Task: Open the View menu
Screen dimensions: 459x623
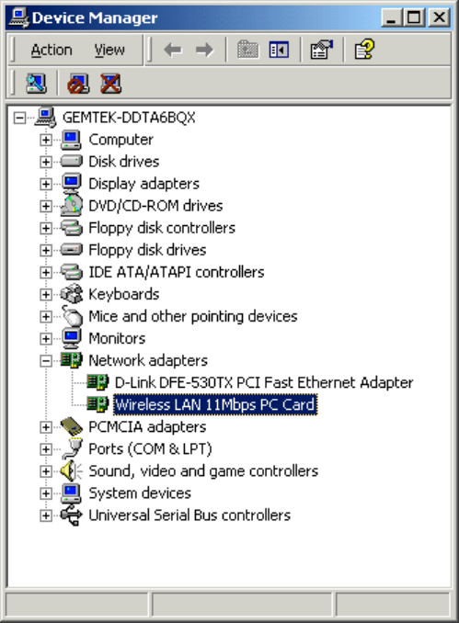Action: [109, 50]
